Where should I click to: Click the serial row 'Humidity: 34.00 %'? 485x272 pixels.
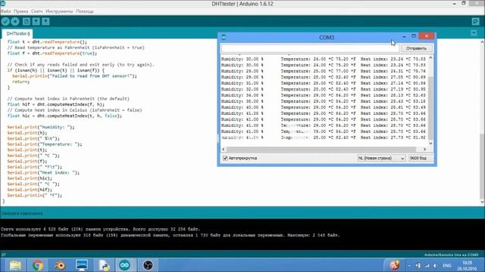pos(324,95)
